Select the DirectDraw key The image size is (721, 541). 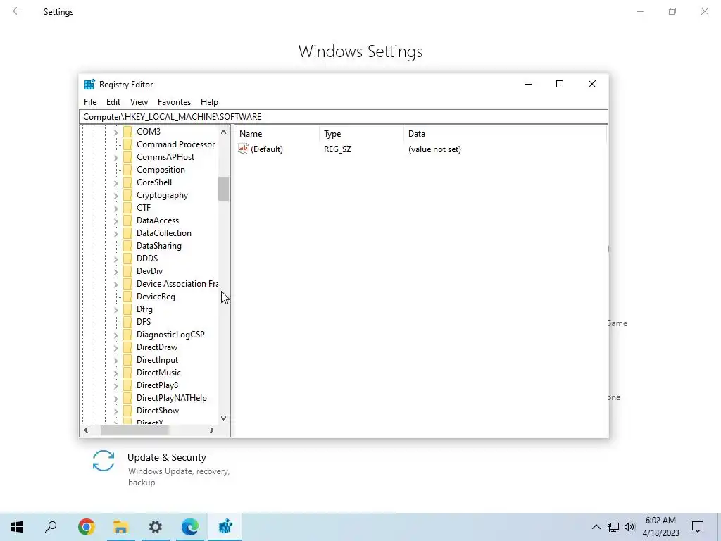point(157,347)
